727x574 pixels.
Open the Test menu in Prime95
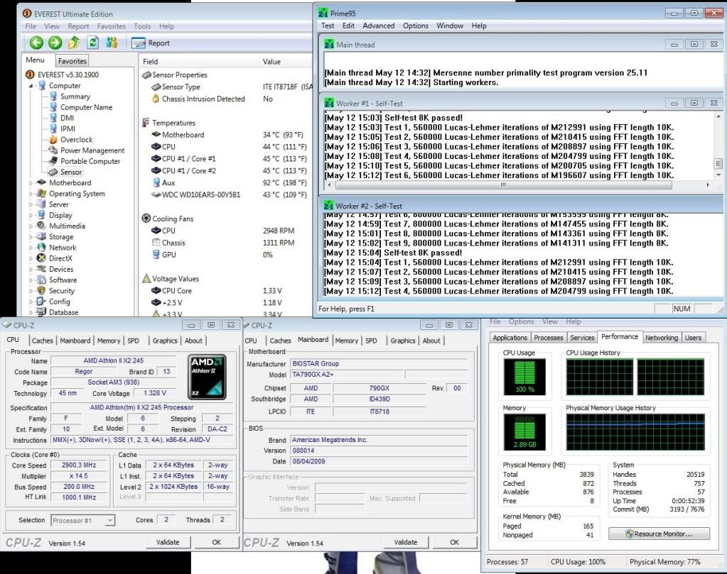(328, 26)
